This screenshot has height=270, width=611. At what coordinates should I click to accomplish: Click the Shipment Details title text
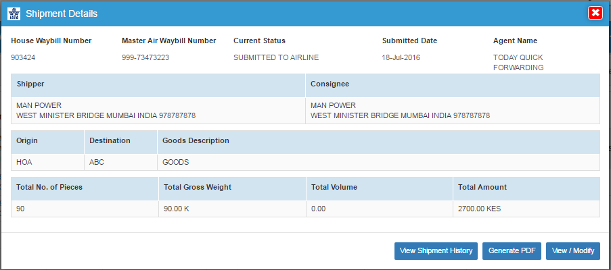point(62,14)
